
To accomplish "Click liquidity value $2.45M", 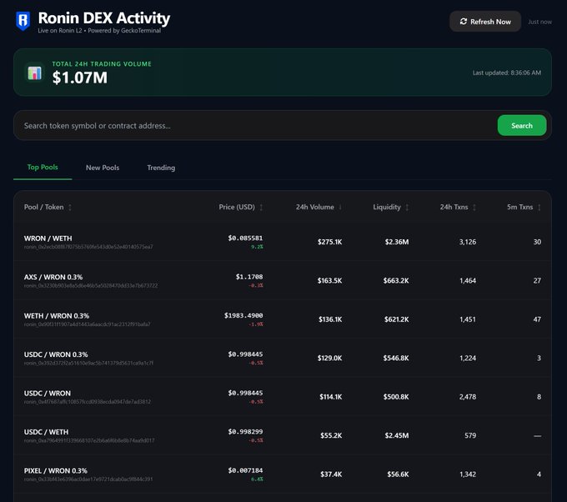I will [x=397, y=435].
